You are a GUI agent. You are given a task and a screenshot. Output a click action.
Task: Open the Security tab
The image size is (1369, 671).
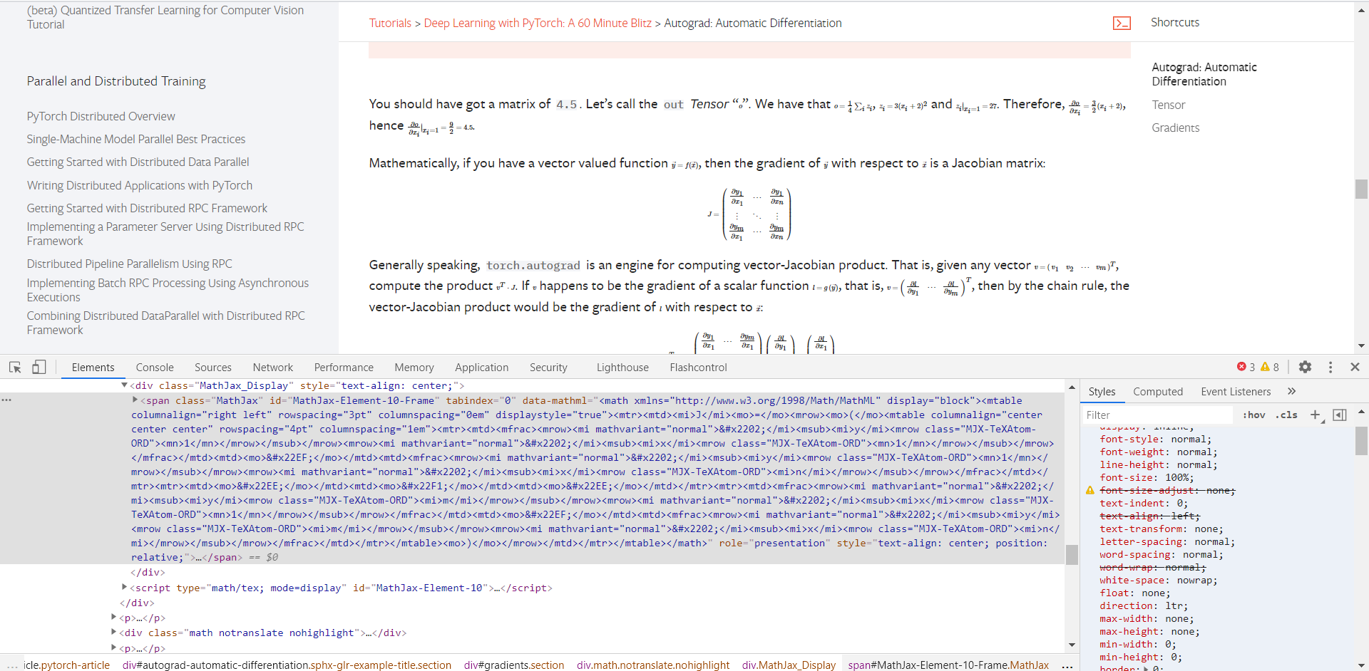coord(548,367)
